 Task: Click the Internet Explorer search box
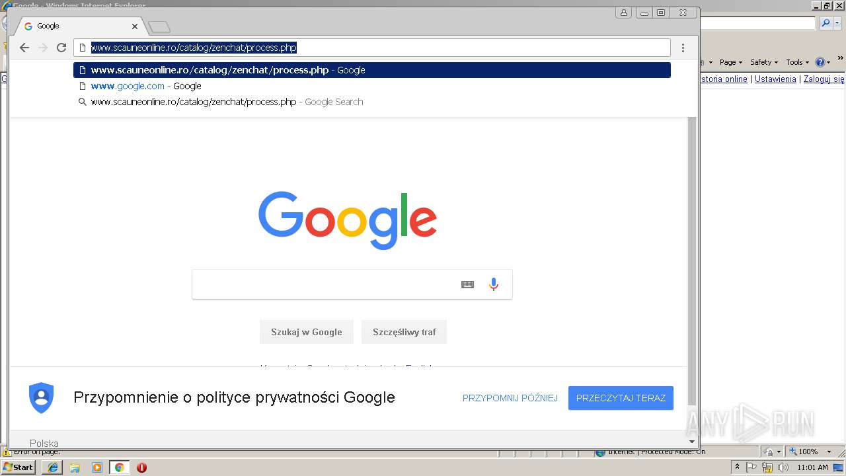(x=758, y=23)
